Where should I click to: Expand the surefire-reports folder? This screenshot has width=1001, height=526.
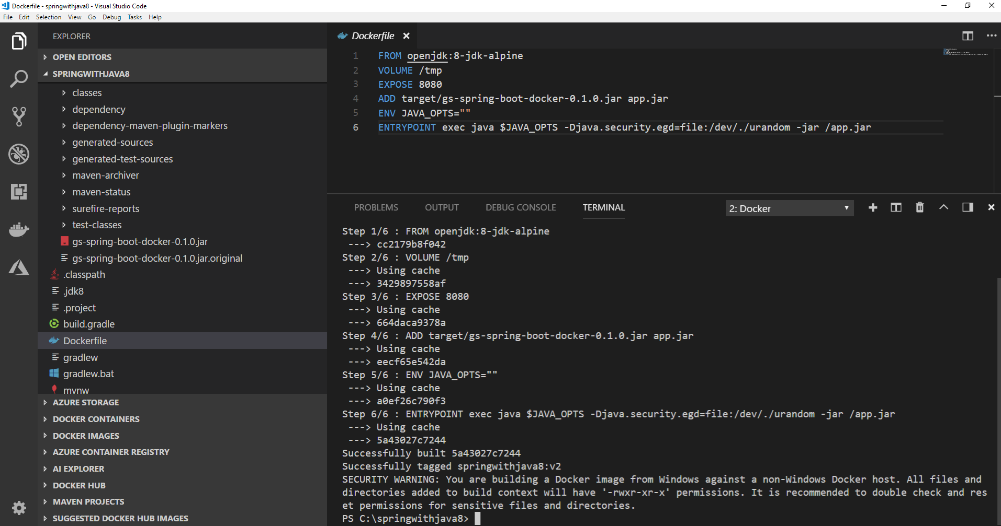pyautogui.click(x=182, y=208)
